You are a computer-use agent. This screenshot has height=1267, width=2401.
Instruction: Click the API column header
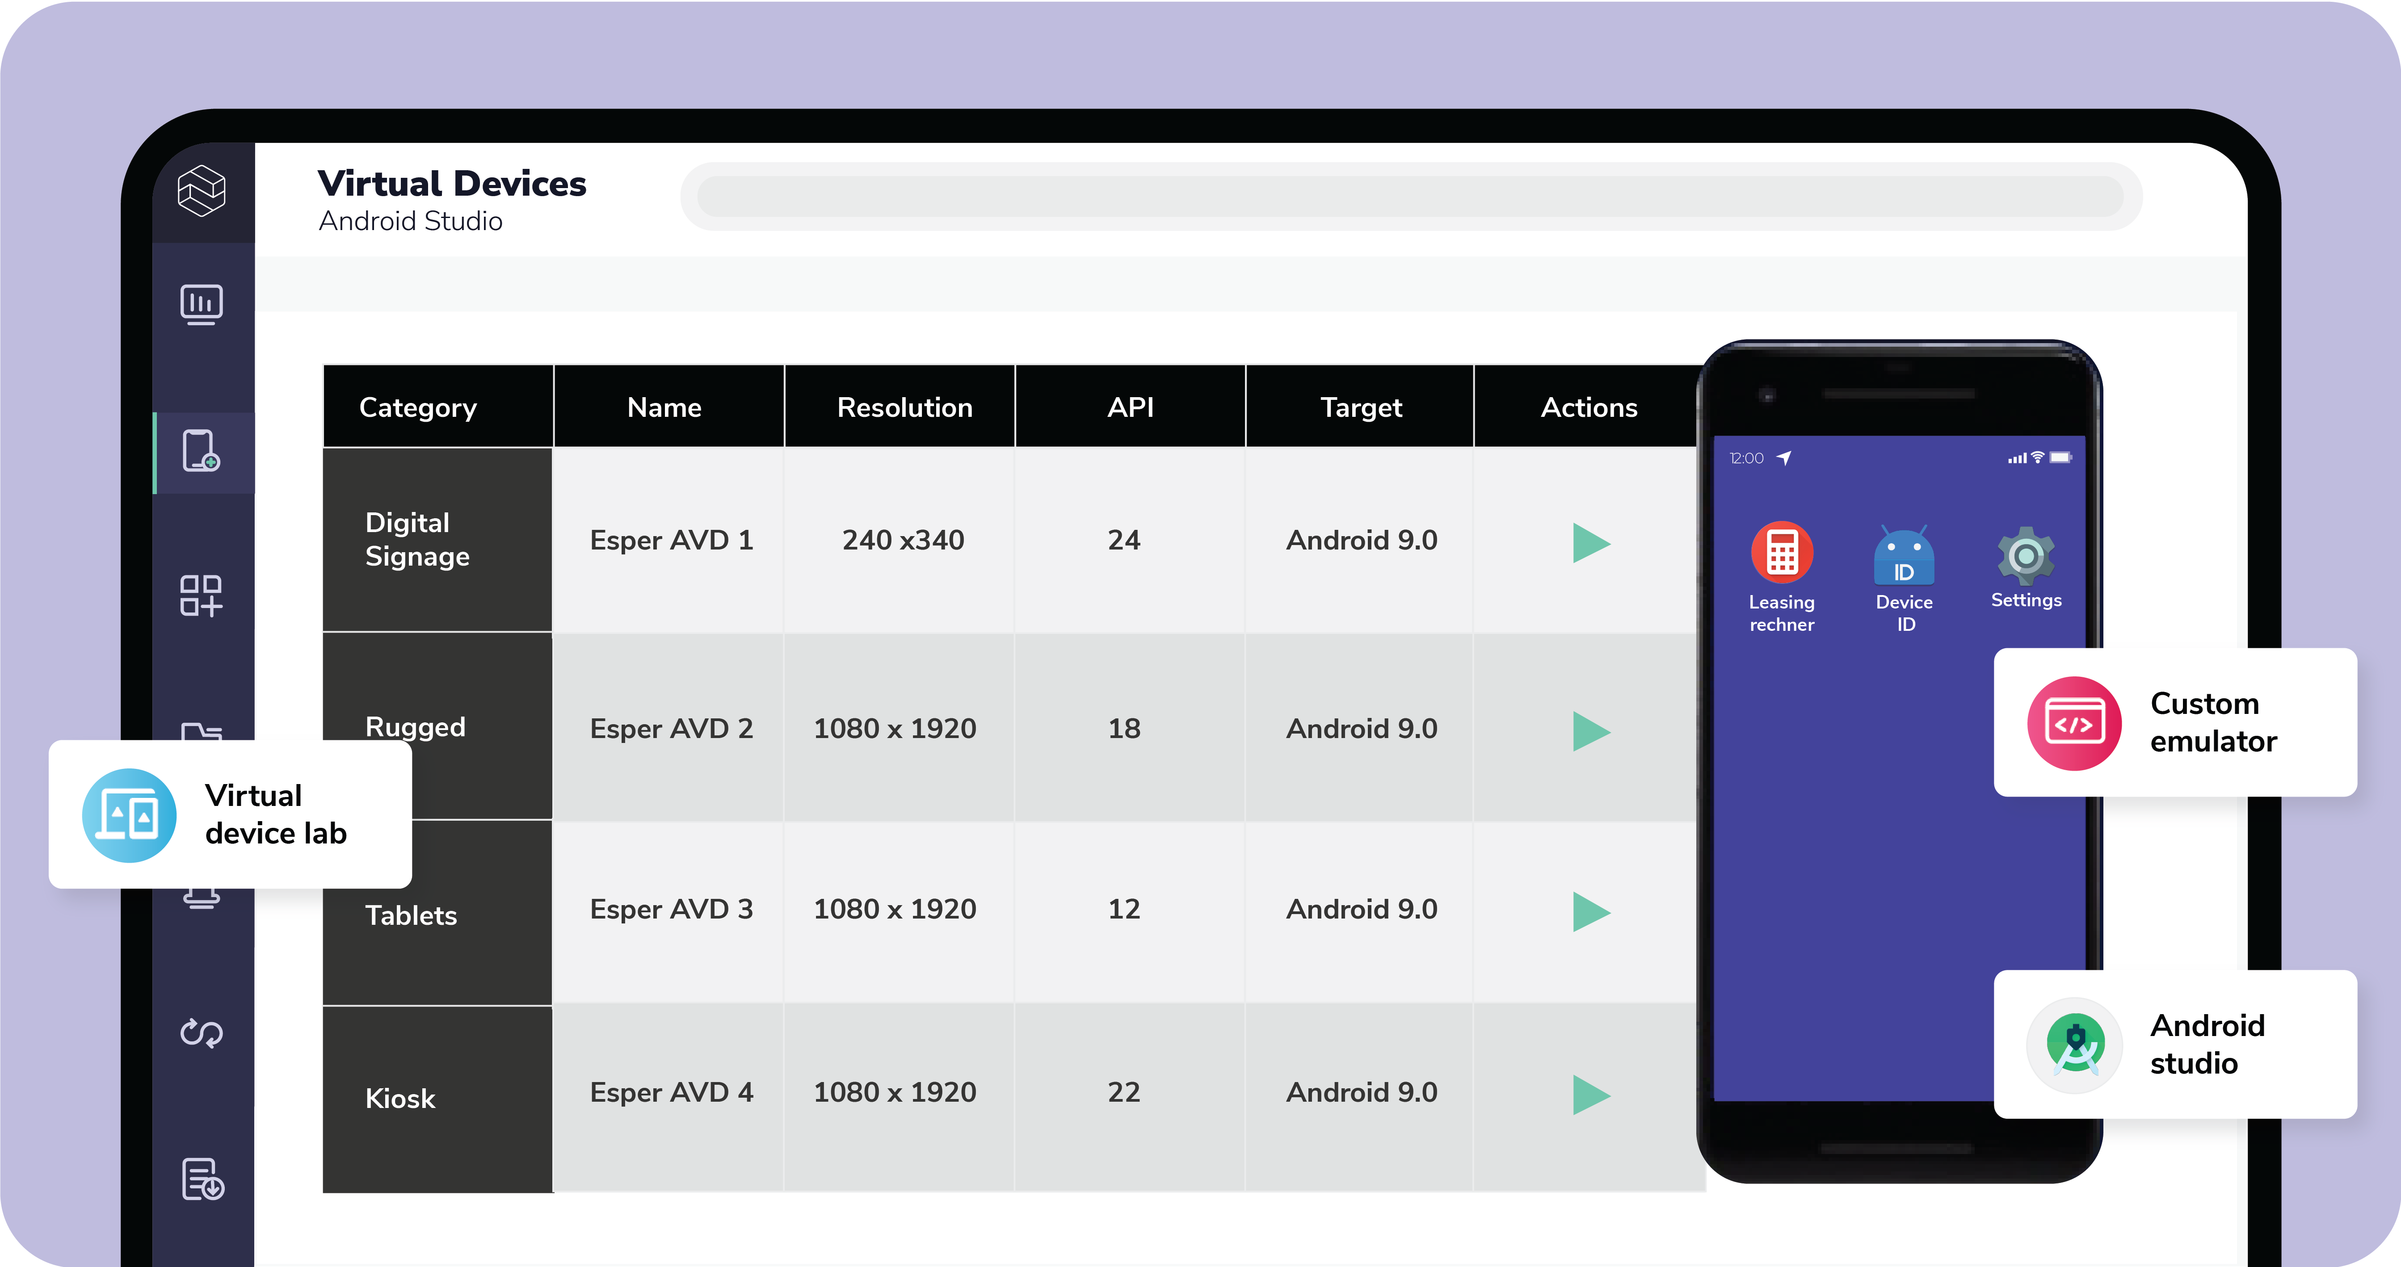[1130, 406]
